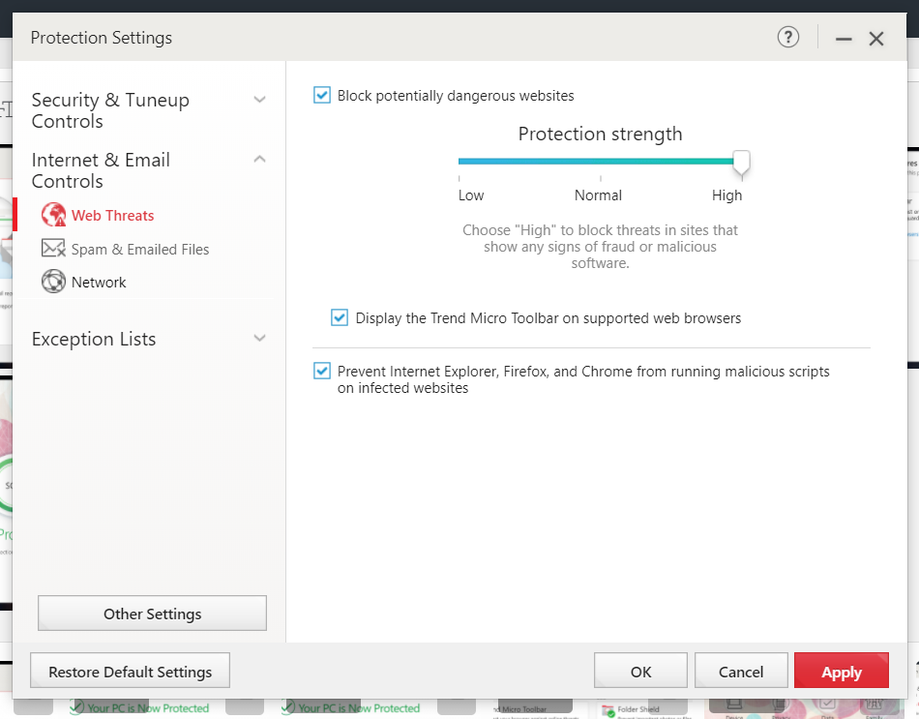
Task: Select Web Threats in sidebar
Action: tap(112, 215)
